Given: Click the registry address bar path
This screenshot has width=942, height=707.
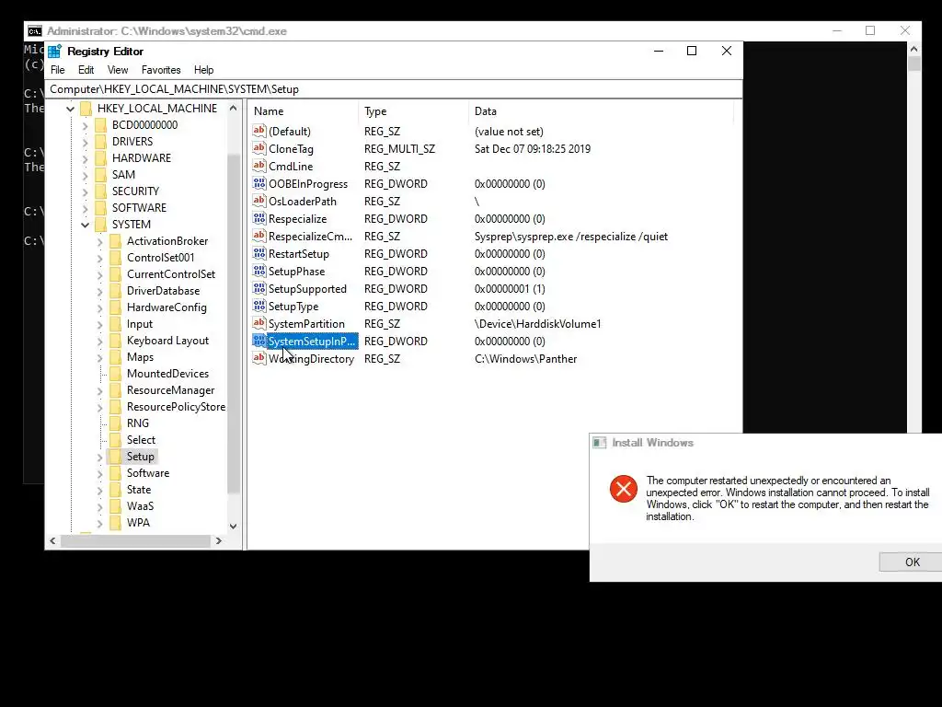Looking at the screenshot, I should coord(394,89).
